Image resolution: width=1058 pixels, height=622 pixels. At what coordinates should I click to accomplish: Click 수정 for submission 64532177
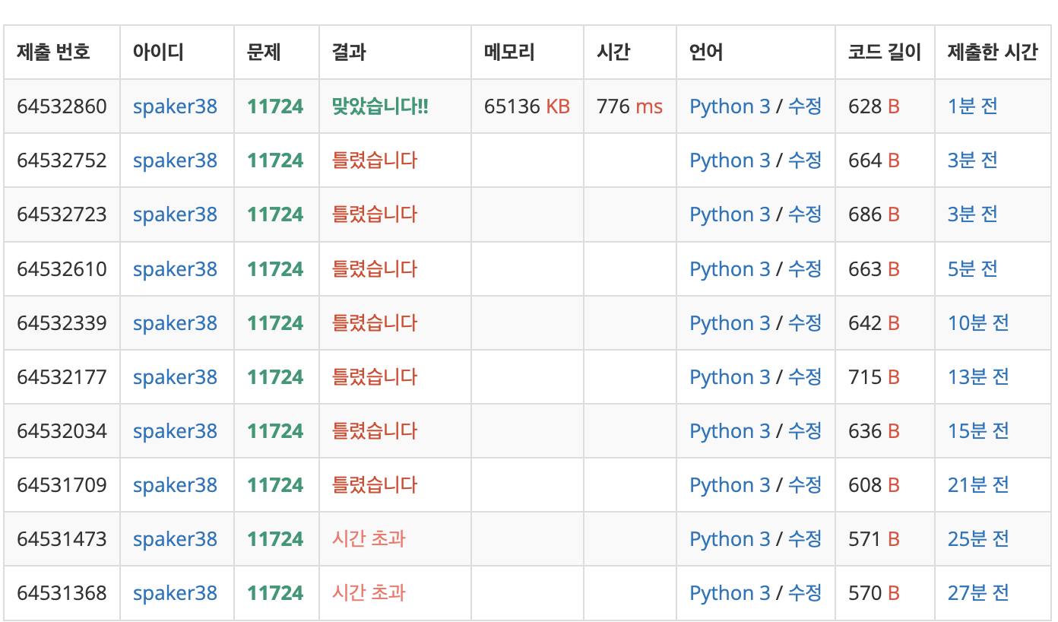coord(804,376)
